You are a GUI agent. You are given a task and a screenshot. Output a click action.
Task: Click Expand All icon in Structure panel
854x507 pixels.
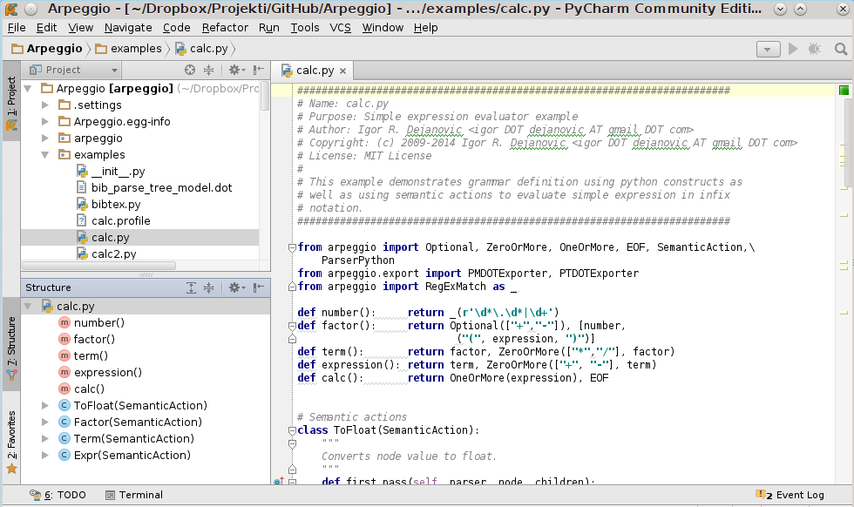pos(191,287)
